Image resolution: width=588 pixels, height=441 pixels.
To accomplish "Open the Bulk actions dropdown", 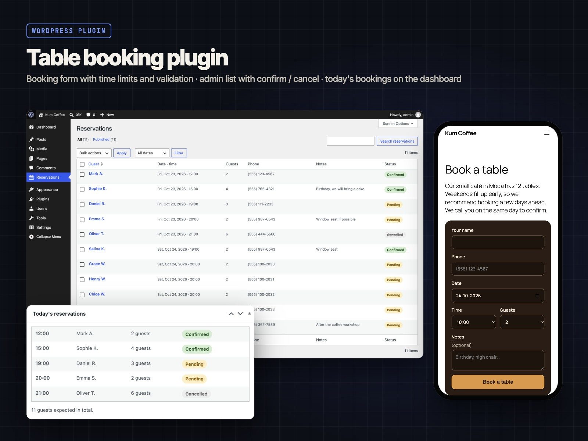I will coord(94,153).
